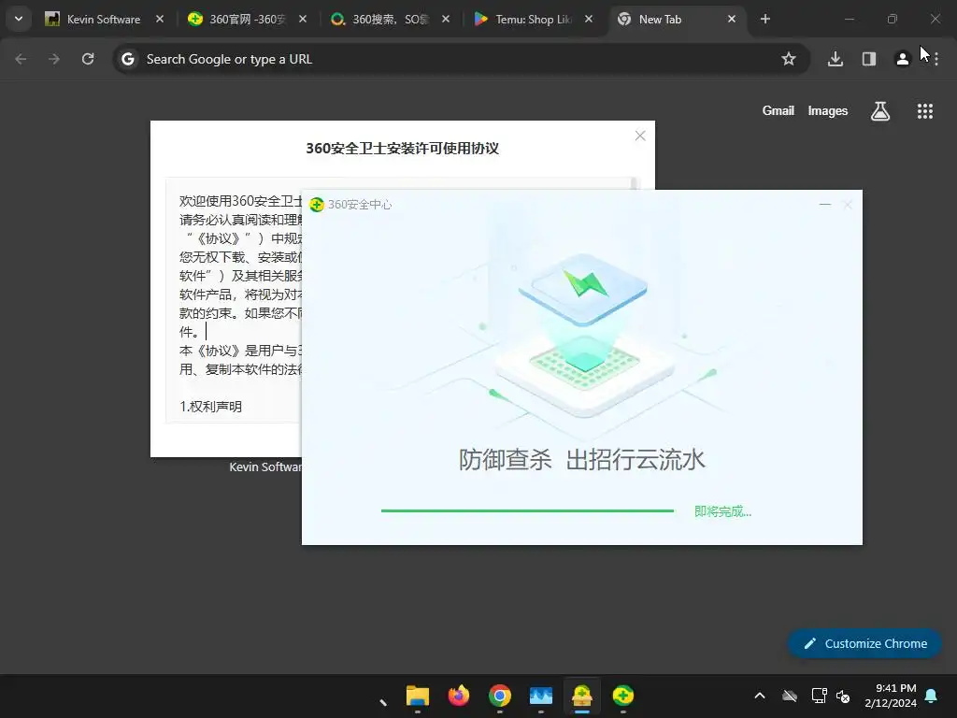Open Google Chrome from the taskbar
The height and width of the screenshot is (718, 957).
[x=499, y=696]
